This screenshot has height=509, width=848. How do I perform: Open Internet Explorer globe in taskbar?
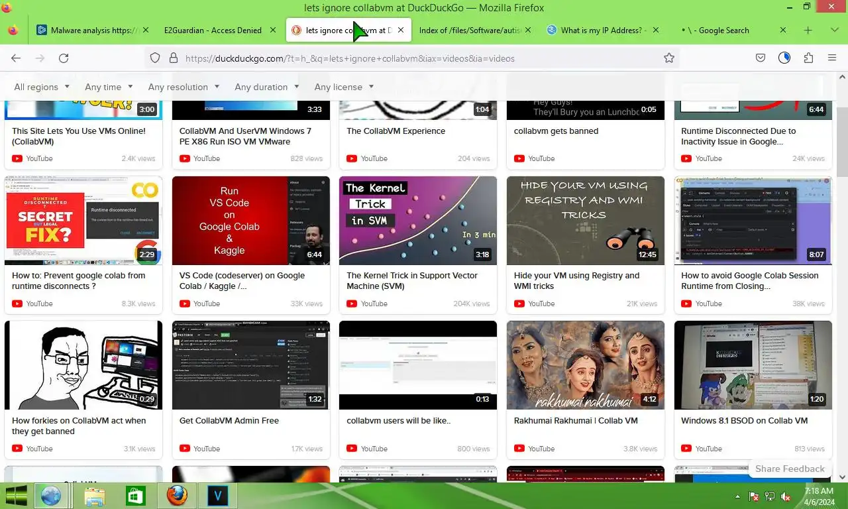tap(51, 496)
